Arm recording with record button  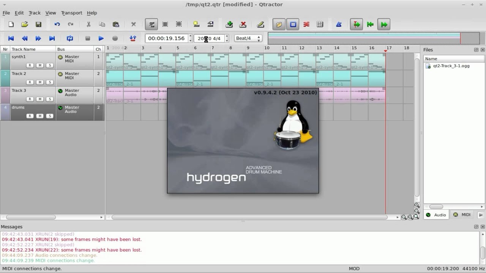pos(115,38)
